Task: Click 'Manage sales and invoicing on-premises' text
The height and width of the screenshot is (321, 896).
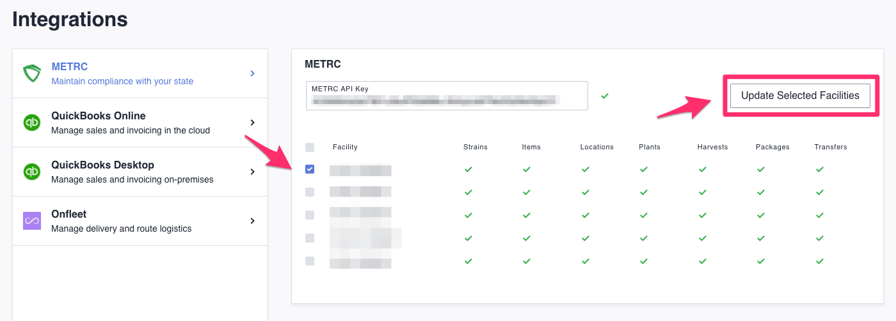Action: 132,179
